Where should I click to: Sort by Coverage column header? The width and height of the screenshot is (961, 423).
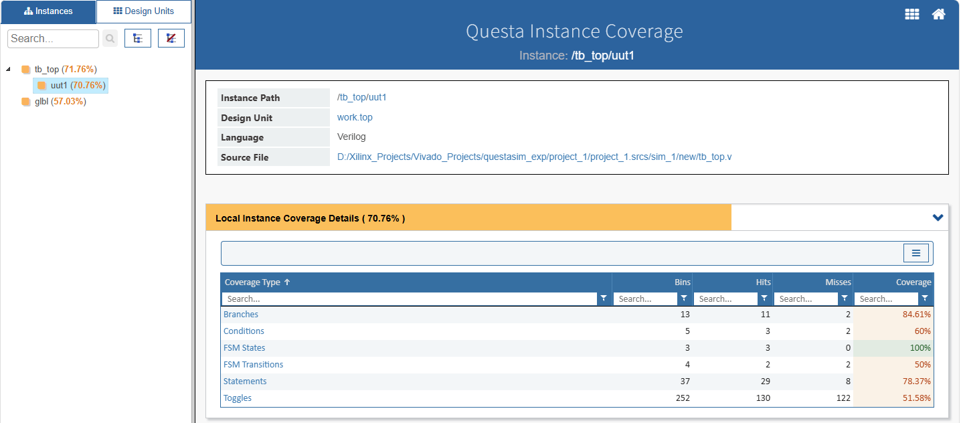(x=893, y=282)
